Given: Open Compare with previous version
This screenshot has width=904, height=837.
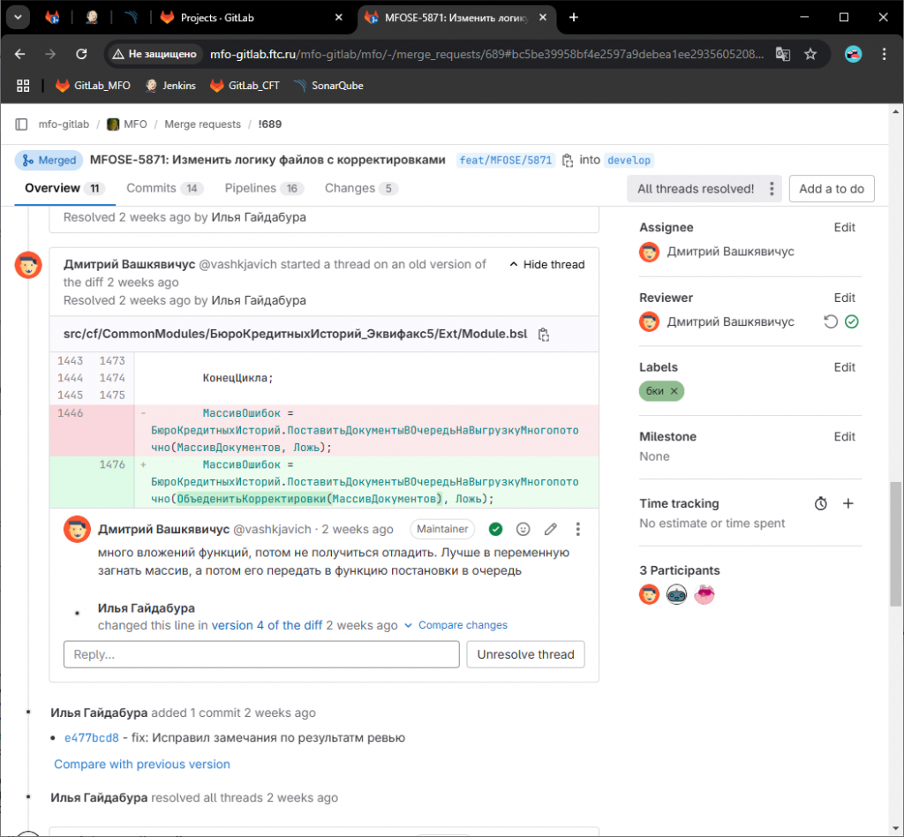Looking at the screenshot, I should click(x=142, y=764).
